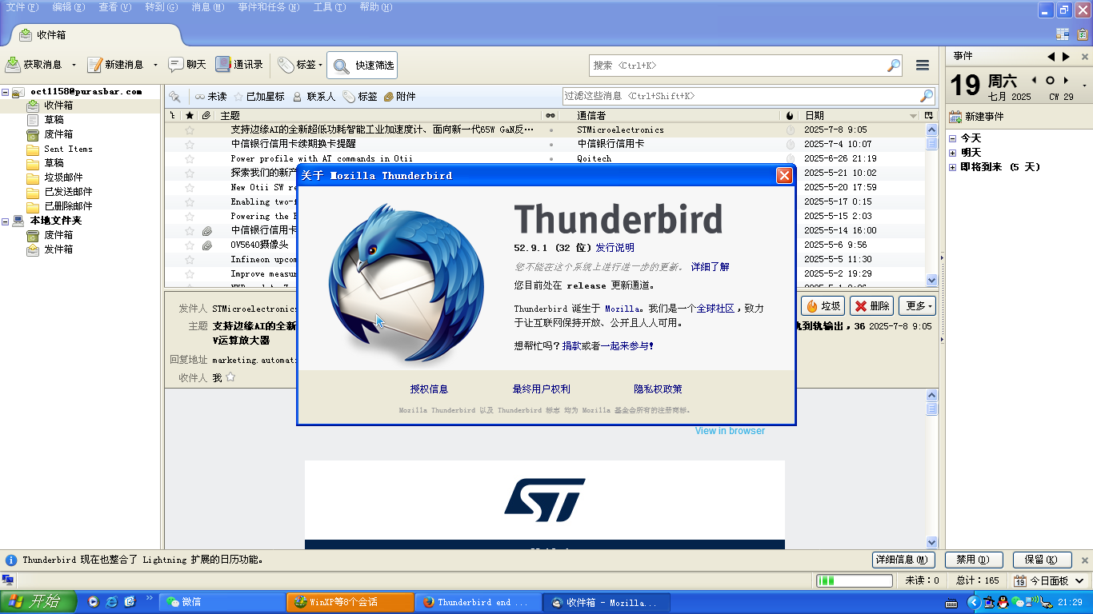Open the Chat (聊天) toolbar button
The height and width of the screenshot is (614, 1093).
click(x=187, y=65)
